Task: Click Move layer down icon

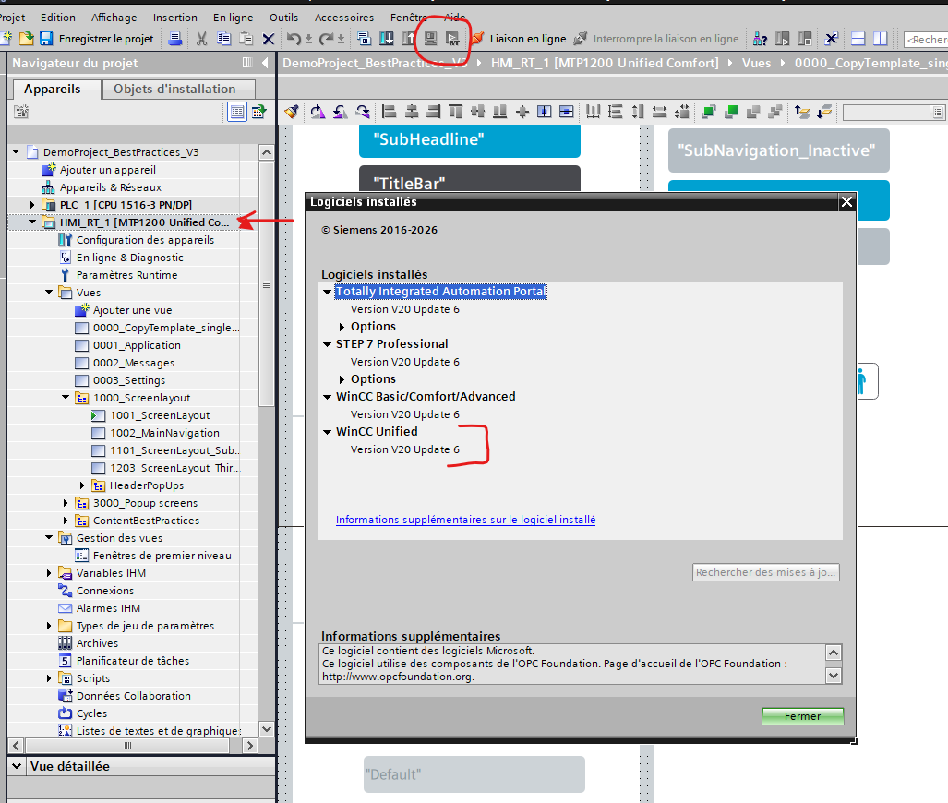Action: coord(824,112)
